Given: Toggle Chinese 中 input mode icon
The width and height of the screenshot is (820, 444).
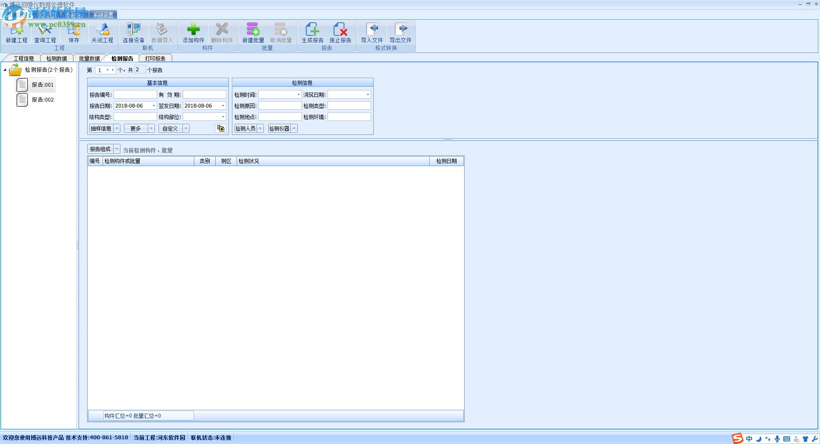Looking at the screenshot, I should point(749,439).
